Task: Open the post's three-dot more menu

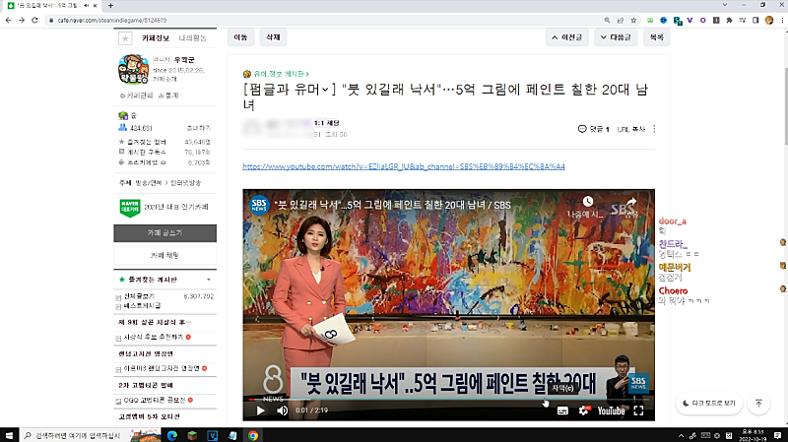Action: [x=654, y=129]
